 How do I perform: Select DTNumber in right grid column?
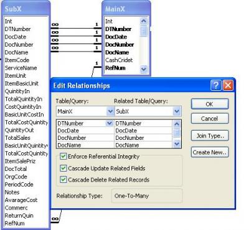[x=143, y=123]
